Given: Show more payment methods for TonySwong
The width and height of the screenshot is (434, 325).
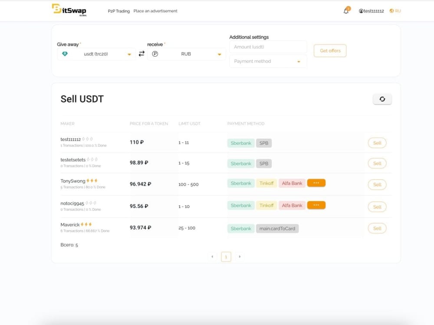Looking at the screenshot, I should pyautogui.click(x=316, y=183).
